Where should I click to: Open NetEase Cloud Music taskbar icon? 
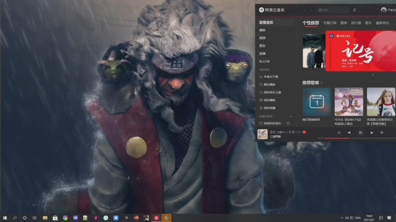(x=156, y=218)
